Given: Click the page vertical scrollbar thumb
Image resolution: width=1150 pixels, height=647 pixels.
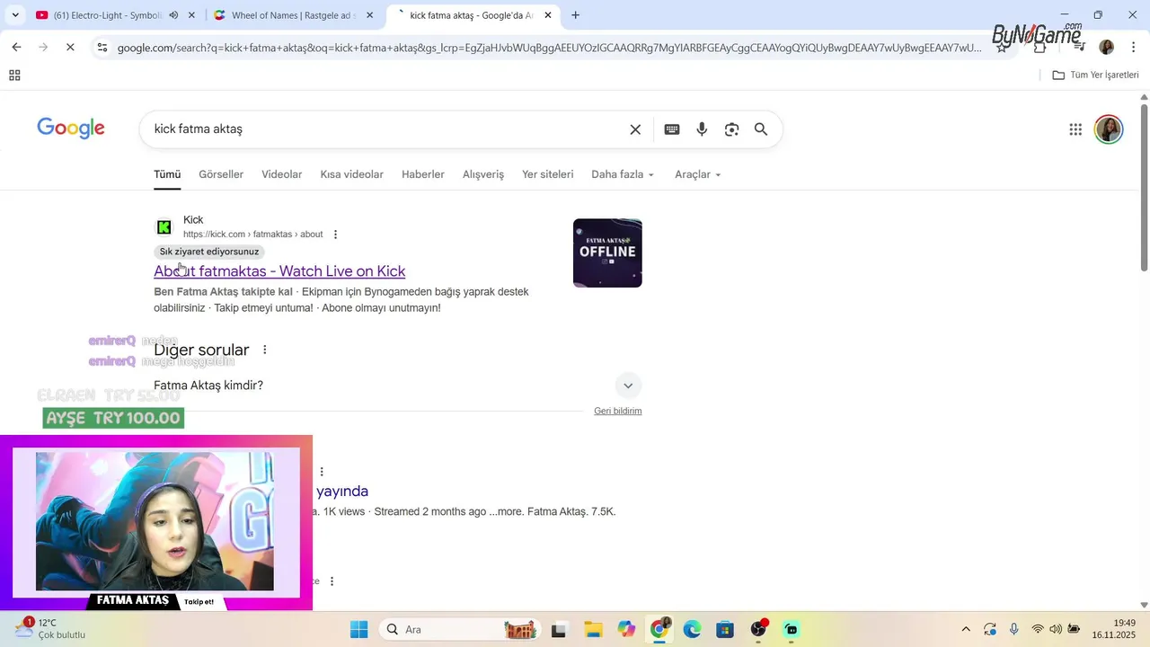Looking at the screenshot, I should [1144, 186].
